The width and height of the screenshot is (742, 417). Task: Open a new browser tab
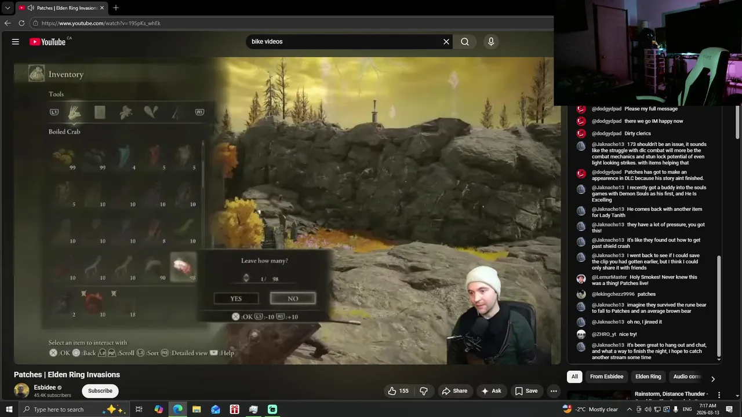(116, 8)
